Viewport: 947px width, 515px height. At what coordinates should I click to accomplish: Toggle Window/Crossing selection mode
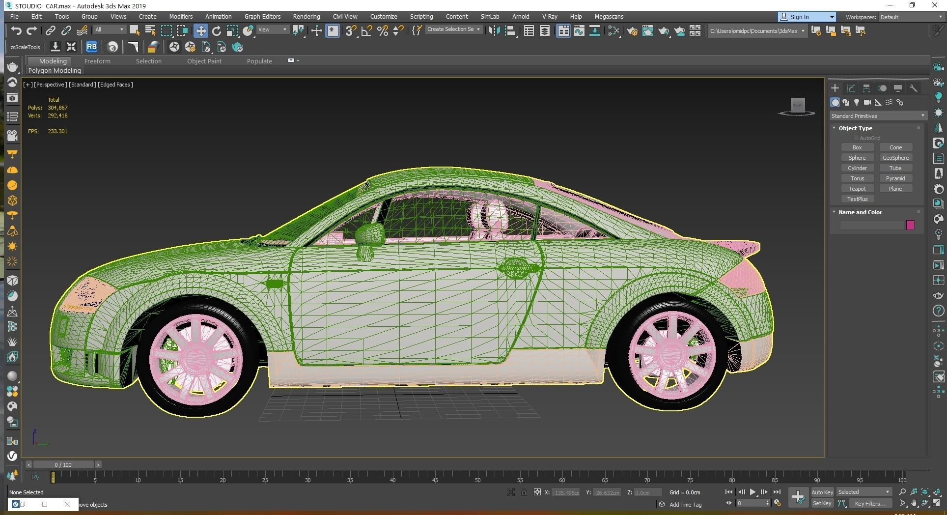(182, 30)
